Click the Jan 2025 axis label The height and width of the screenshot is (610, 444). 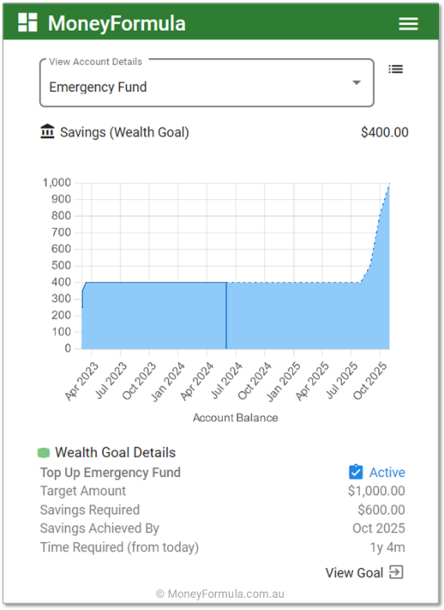pos(284,381)
